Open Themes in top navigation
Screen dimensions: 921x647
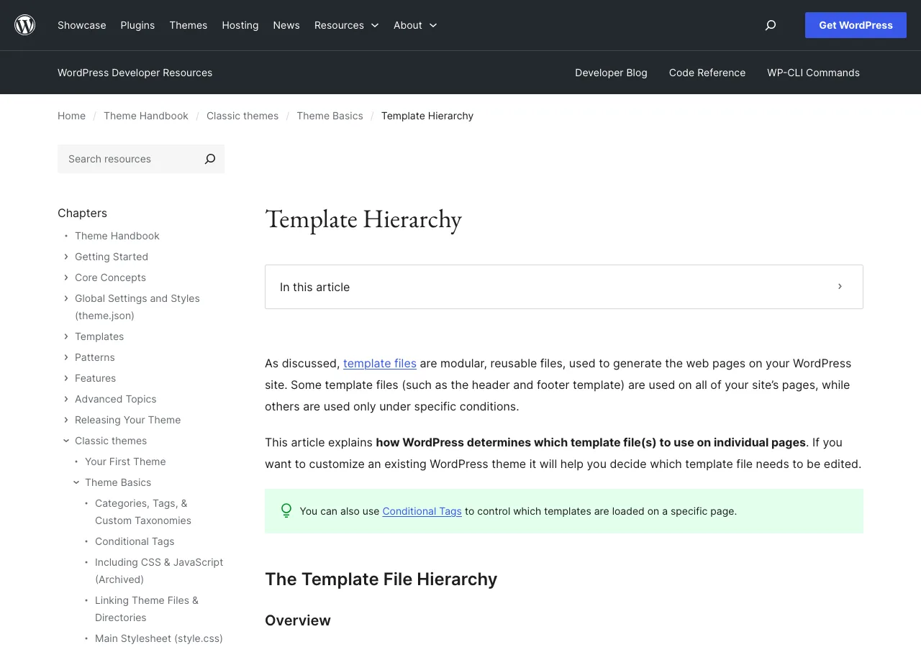pyautogui.click(x=189, y=25)
